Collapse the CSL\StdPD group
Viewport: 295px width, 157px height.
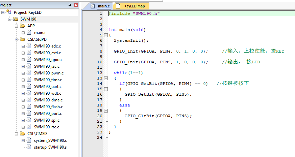click(x=16, y=39)
